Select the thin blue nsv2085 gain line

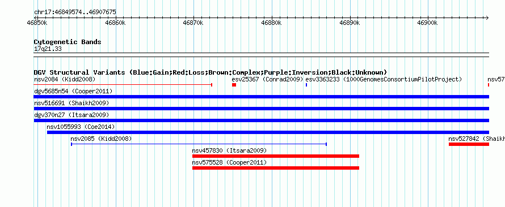(199, 144)
